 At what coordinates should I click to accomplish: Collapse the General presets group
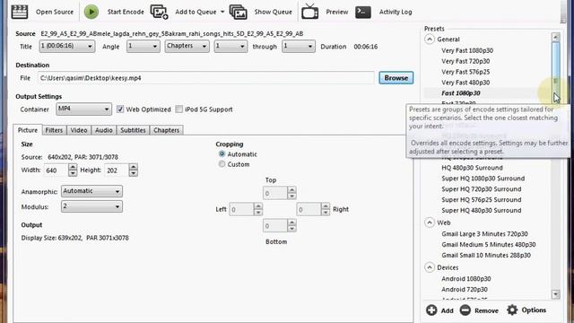(430, 39)
